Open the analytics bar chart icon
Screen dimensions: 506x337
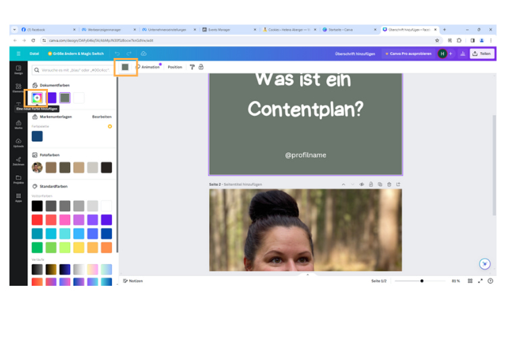[x=462, y=53]
